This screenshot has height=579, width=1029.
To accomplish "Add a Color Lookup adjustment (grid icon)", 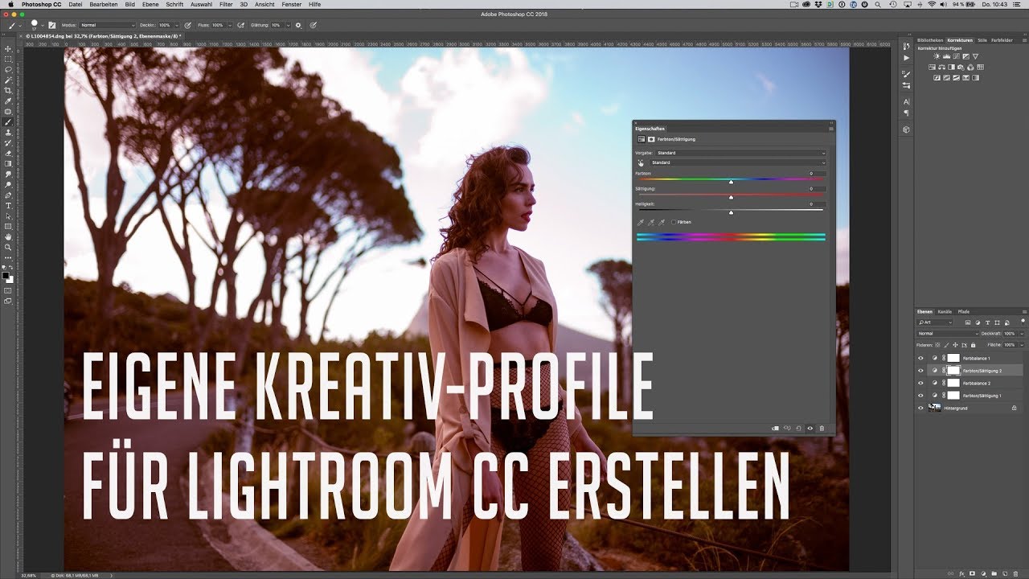I will tap(980, 68).
